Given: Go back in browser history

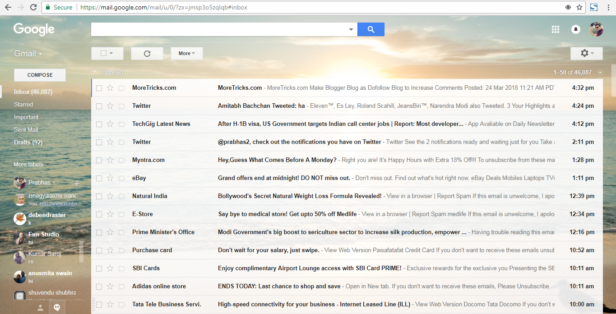Looking at the screenshot, I should (8, 7).
